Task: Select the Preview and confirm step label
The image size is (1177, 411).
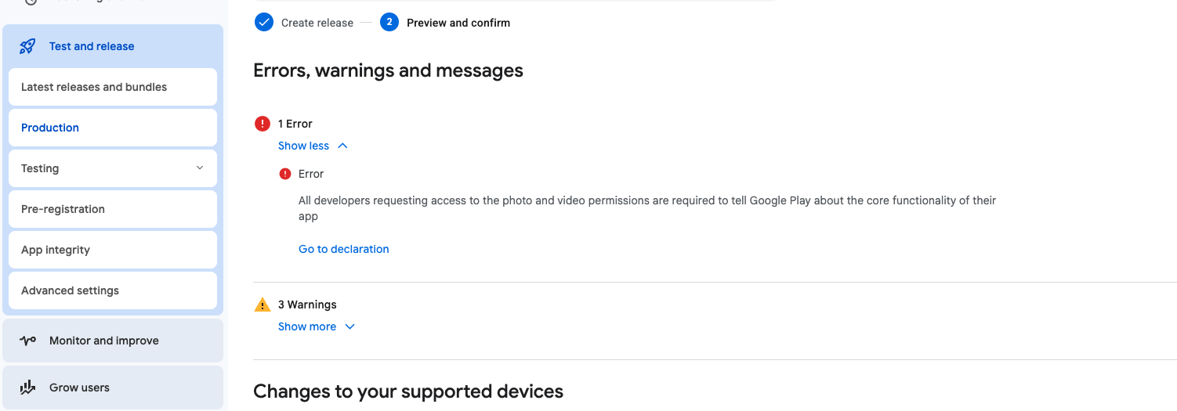Action: point(458,23)
